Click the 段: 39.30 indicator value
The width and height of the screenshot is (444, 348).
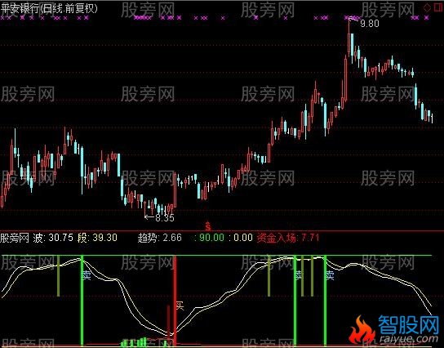pos(97,238)
